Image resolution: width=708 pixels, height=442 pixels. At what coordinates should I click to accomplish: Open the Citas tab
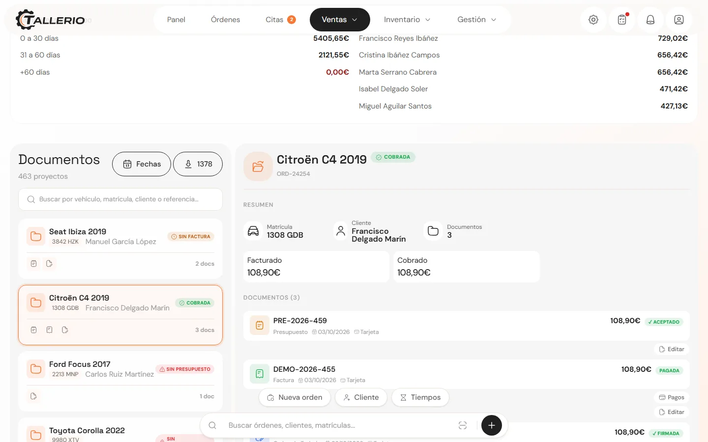(x=280, y=20)
